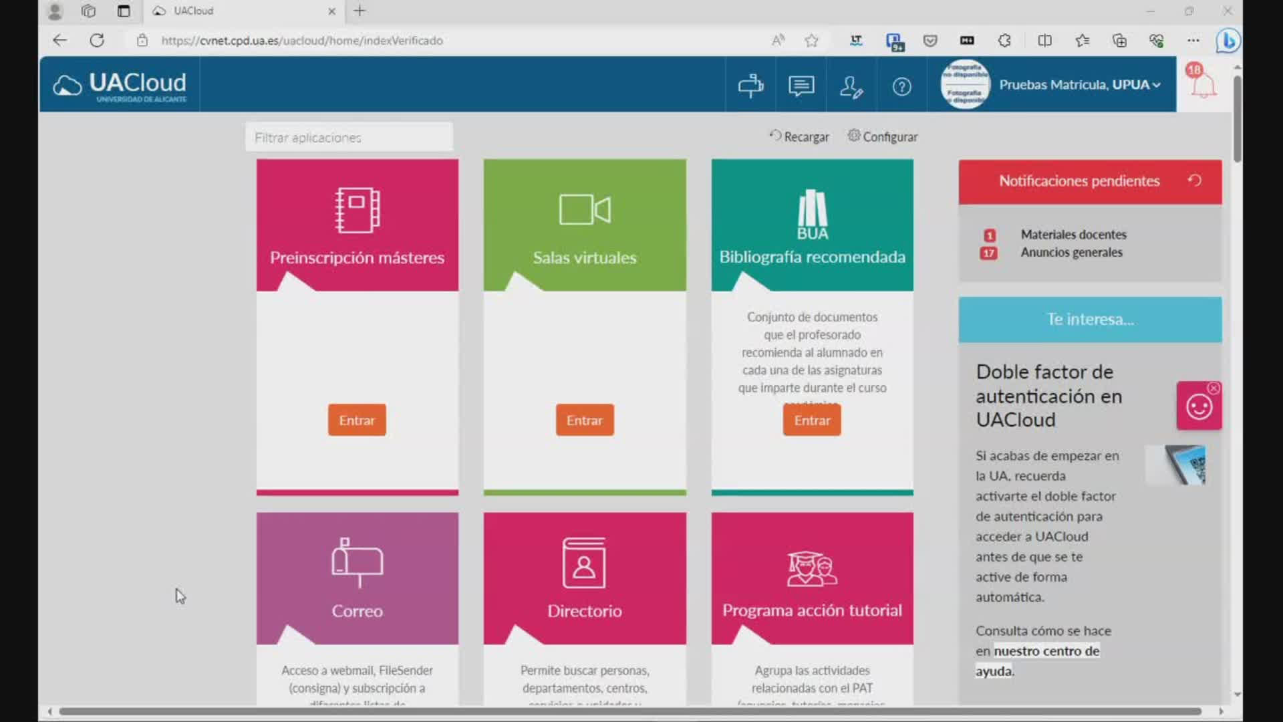Reload the browser page
The width and height of the screenshot is (1283, 722).
tap(97, 40)
